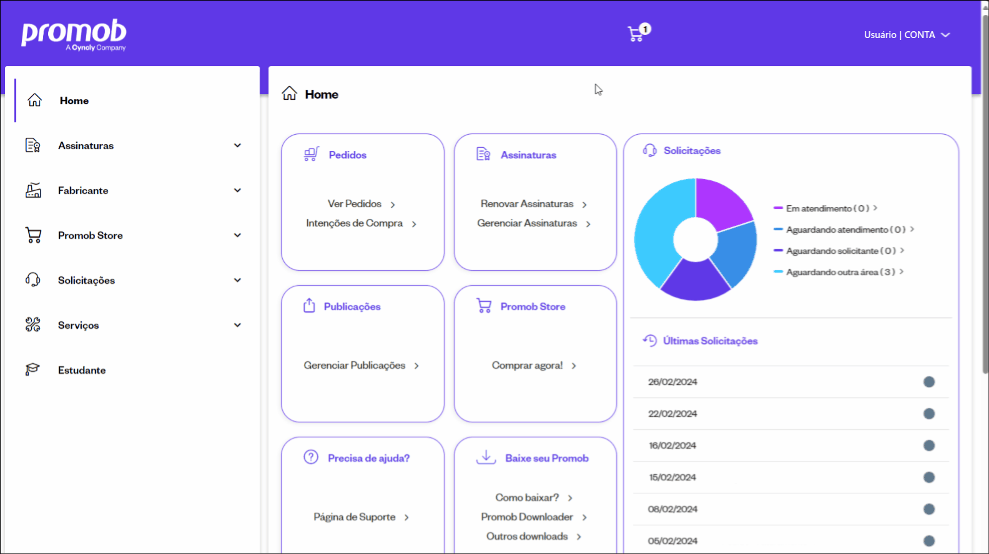Click the Solicitações headset icon in sidebar
The width and height of the screenshot is (989, 554).
tap(33, 280)
